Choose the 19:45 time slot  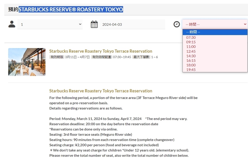[215, 70]
